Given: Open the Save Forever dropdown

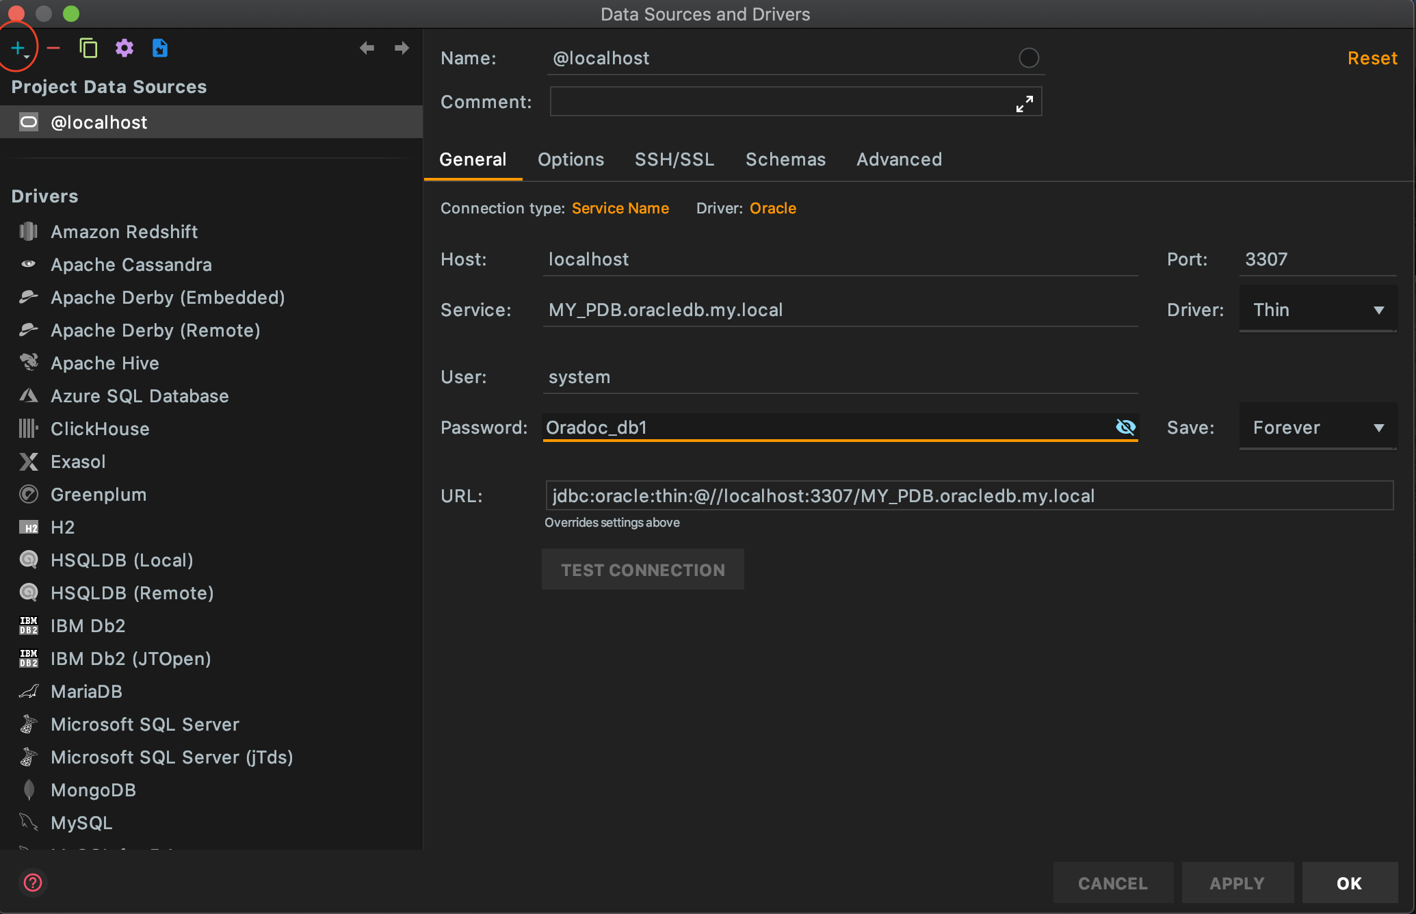Looking at the screenshot, I should [1317, 428].
